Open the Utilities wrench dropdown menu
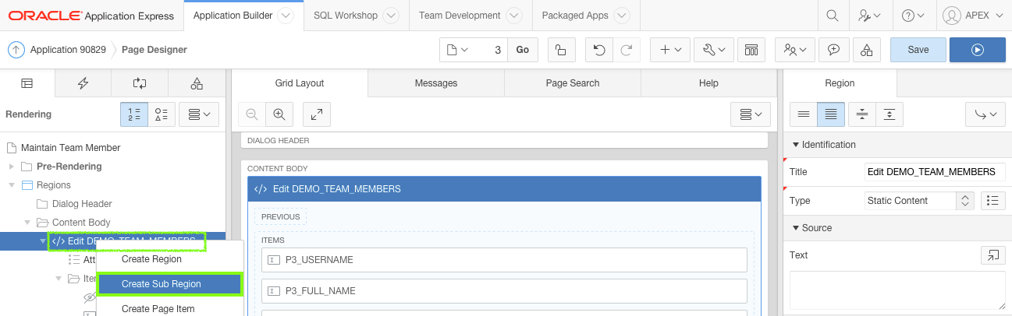The image size is (1012, 316). click(x=714, y=50)
